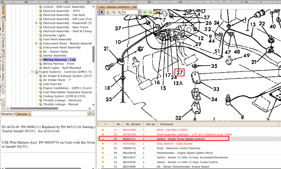The height and width of the screenshot is (169, 281).
Task: Click the small up arrow button in sidebar
Action: click(3, 100)
